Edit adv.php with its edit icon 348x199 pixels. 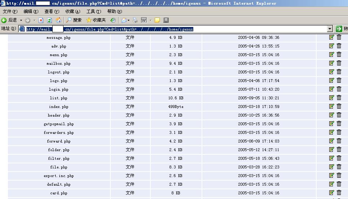point(331,46)
